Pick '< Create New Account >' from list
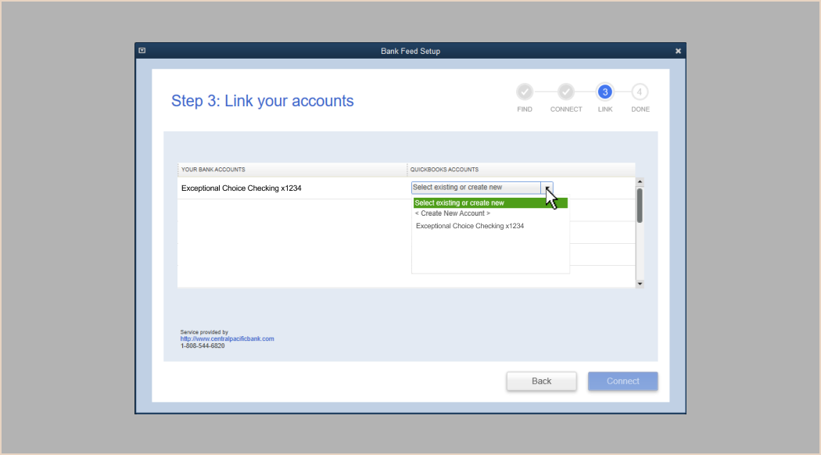The image size is (821, 455). (x=453, y=213)
